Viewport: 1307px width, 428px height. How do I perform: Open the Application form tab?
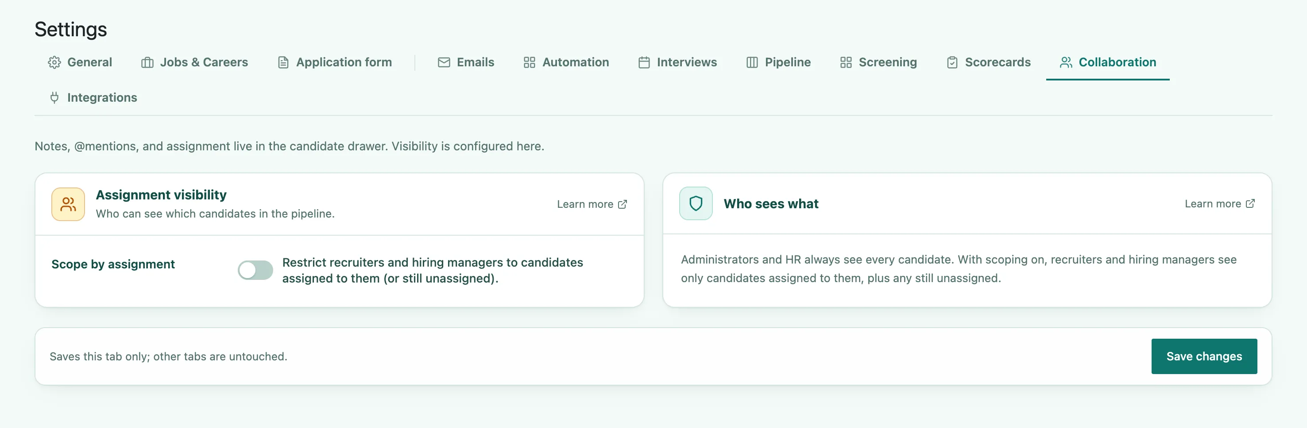(335, 62)
